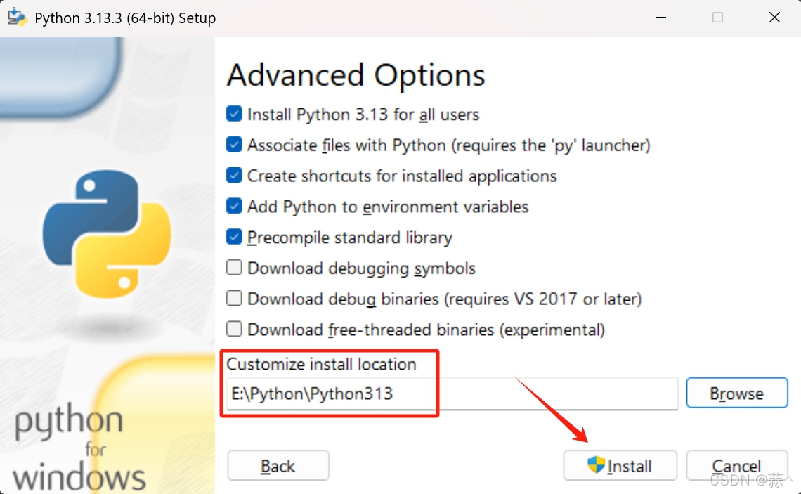Go back with the Back button

[x=278, y=465]
